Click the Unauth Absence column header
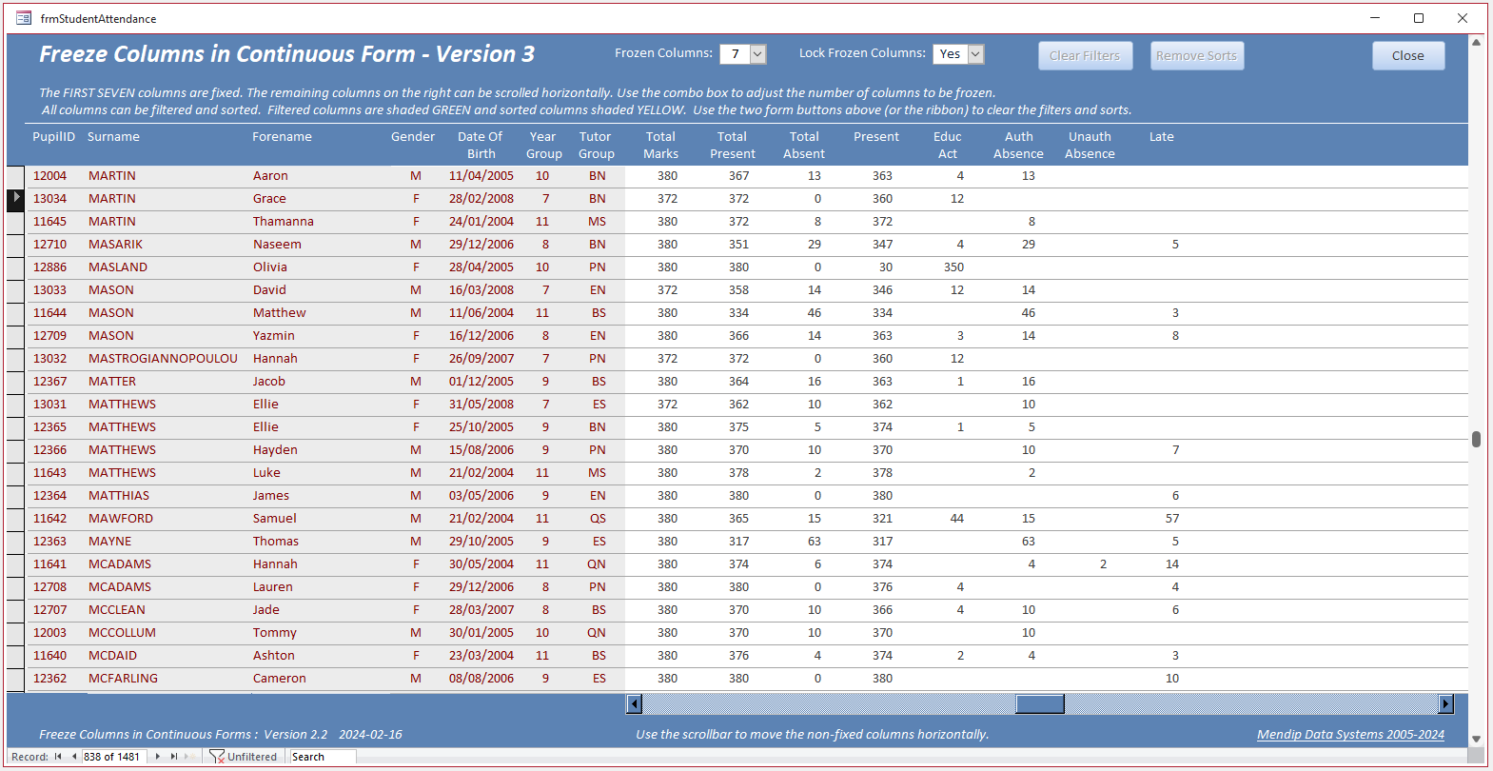This screenshot has width=1493, height=771. pos(1090,146)
